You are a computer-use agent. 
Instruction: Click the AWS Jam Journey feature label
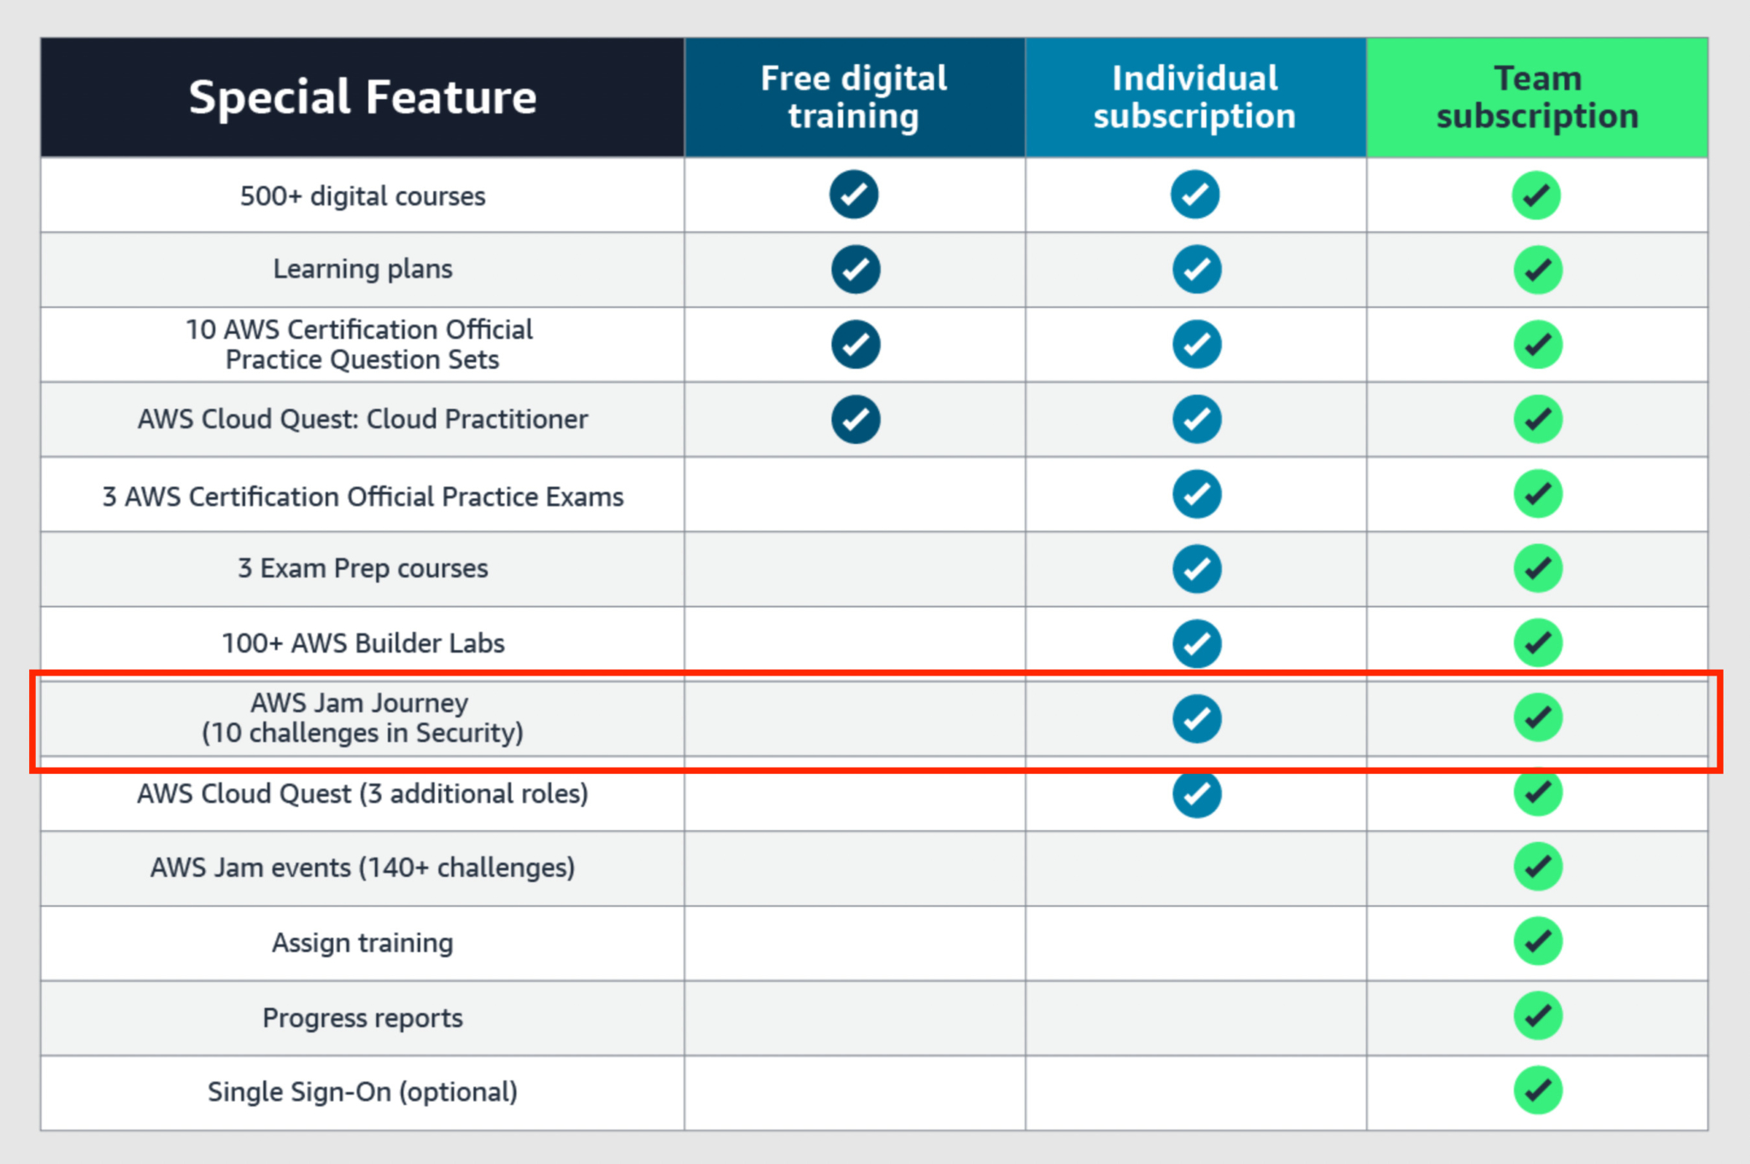(361, 717)
